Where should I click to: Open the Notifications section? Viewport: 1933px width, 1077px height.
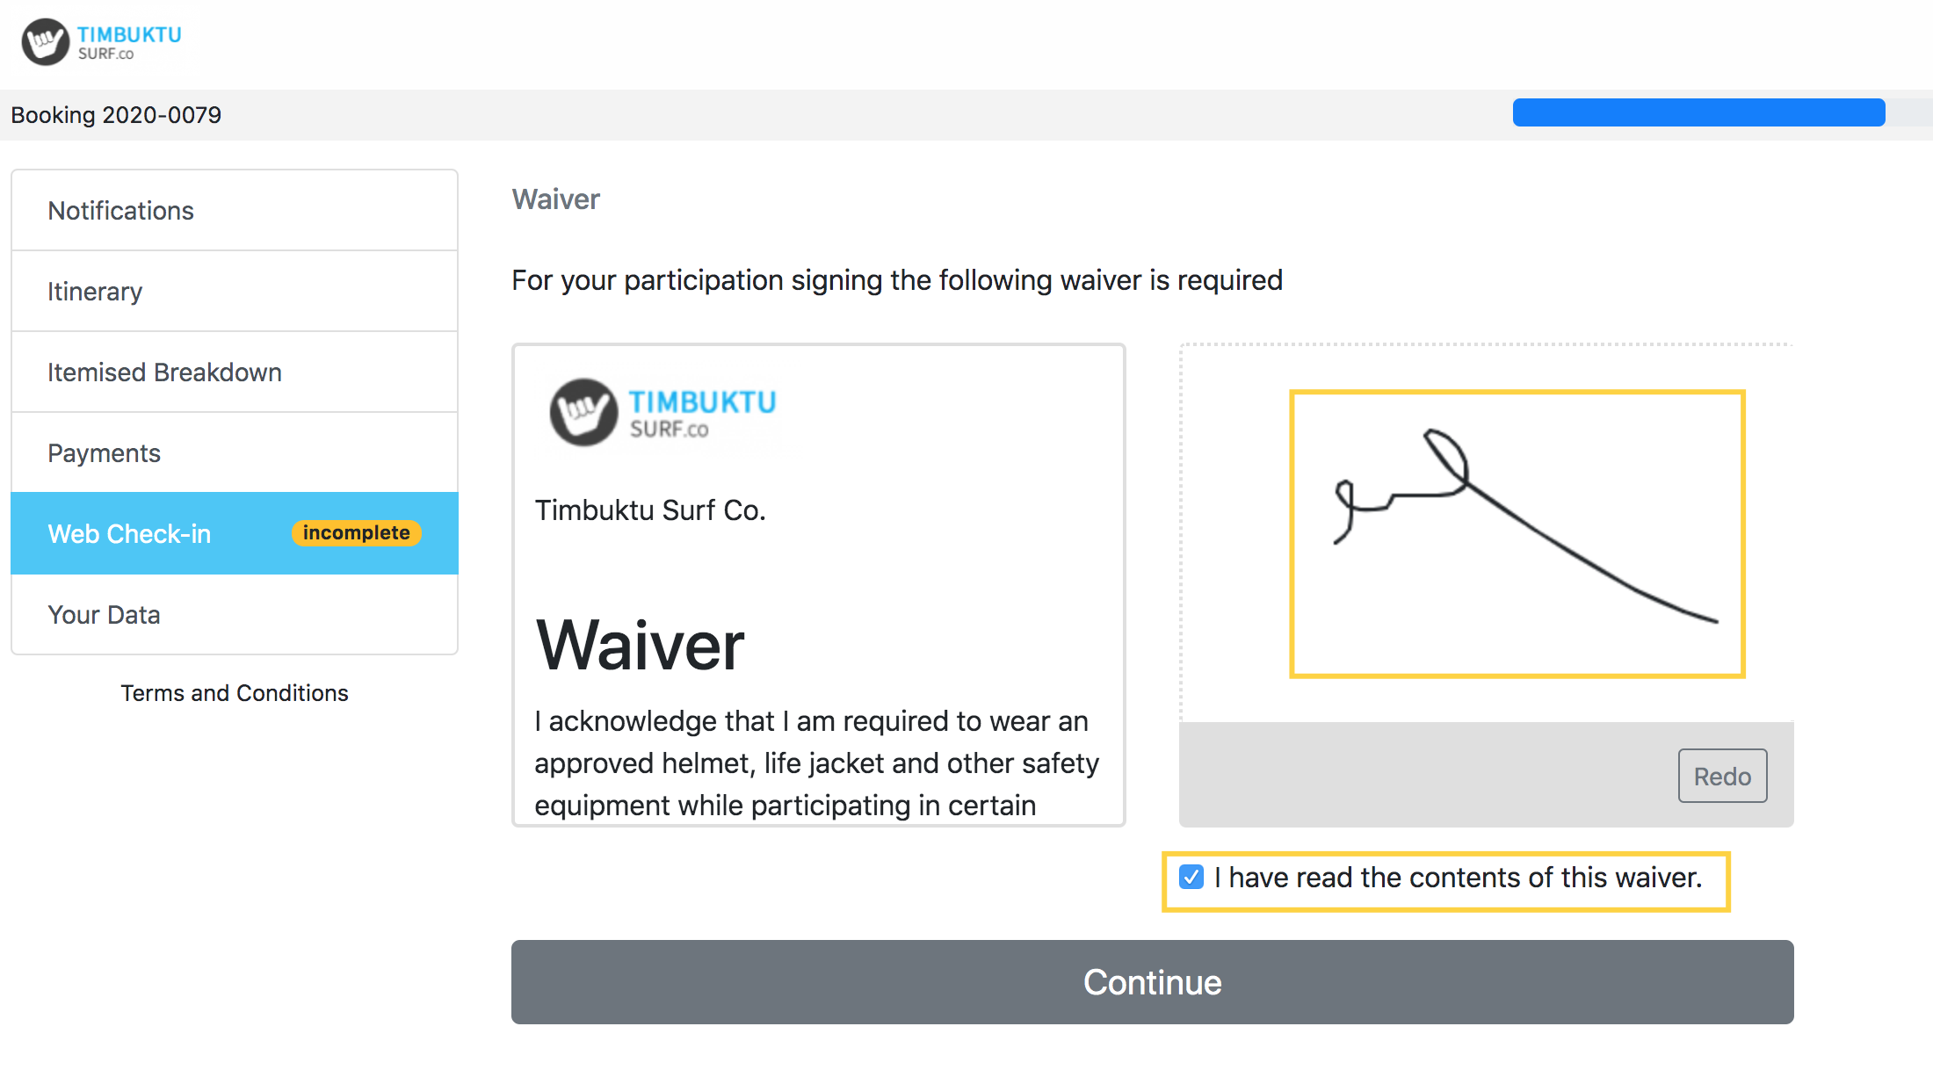[235, 211]
